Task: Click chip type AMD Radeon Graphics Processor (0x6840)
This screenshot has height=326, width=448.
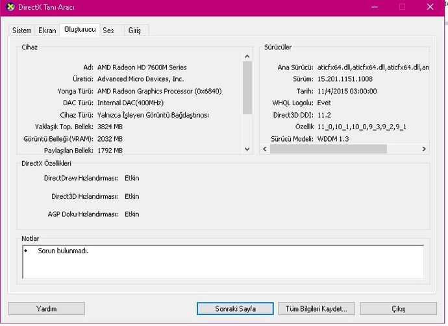Action: 160,91
